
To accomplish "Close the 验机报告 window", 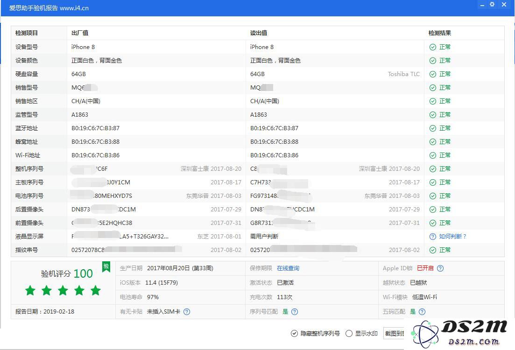I will click(504, 4).
